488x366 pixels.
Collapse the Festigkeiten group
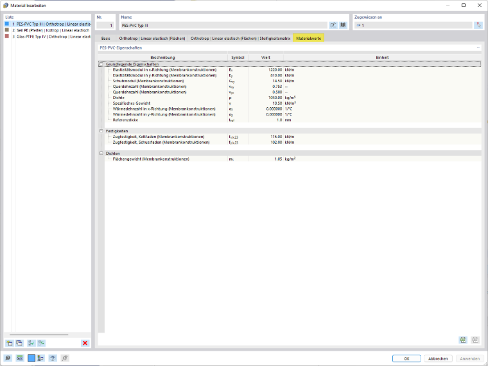click(101, 131)
